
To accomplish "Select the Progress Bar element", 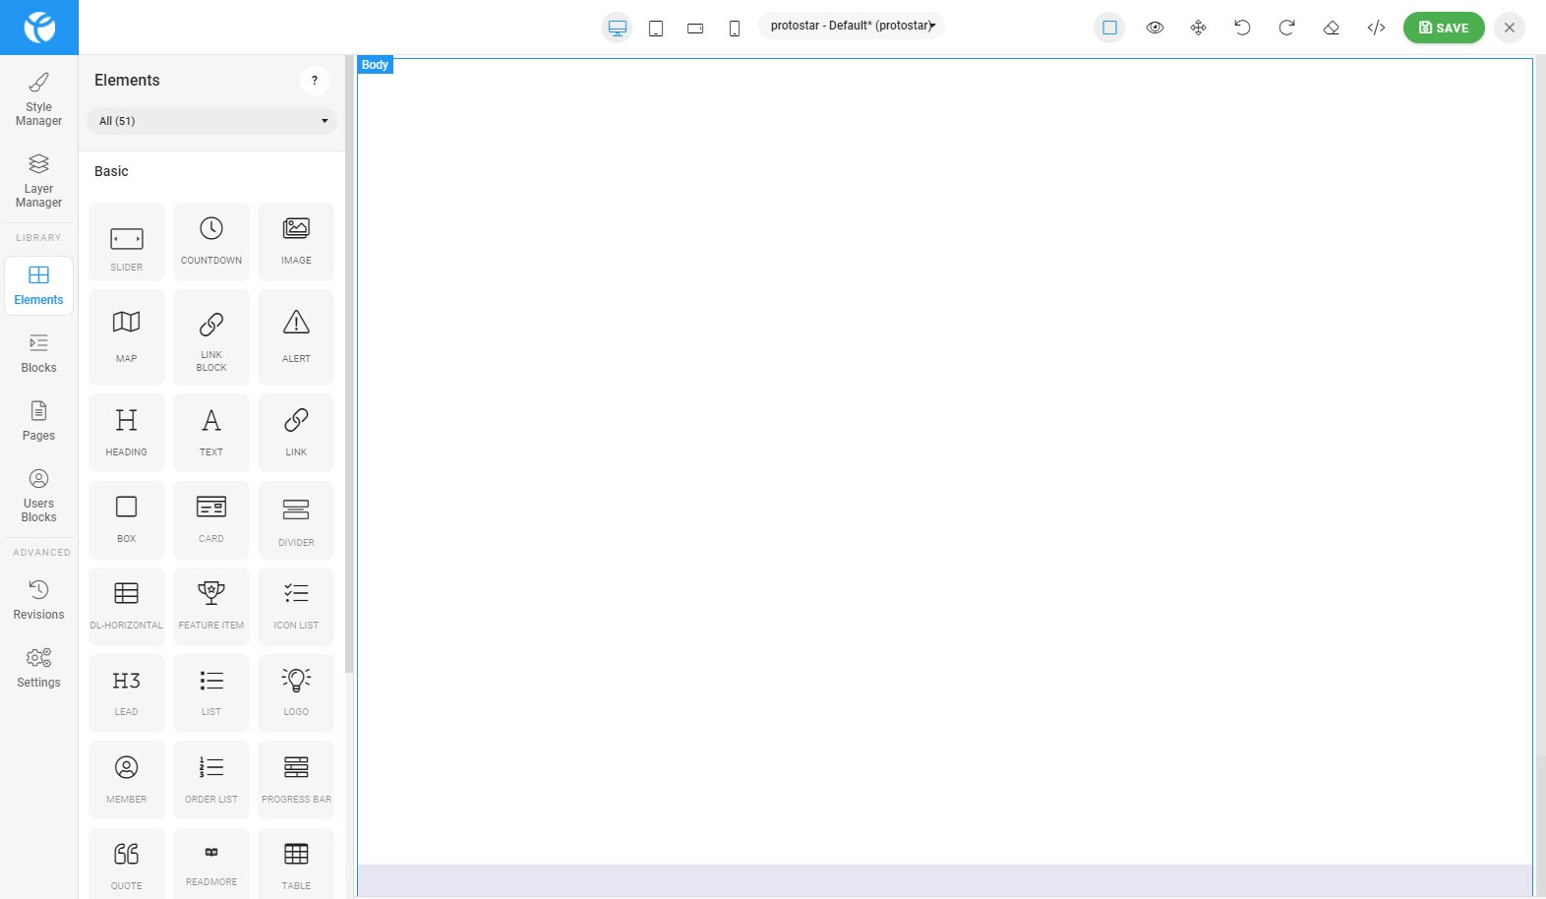I will [x=296, y=779].
